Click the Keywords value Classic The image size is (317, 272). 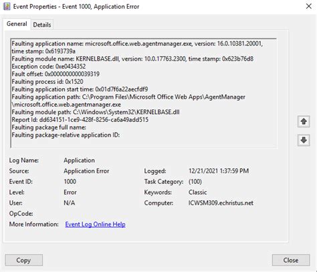[197, 192]
